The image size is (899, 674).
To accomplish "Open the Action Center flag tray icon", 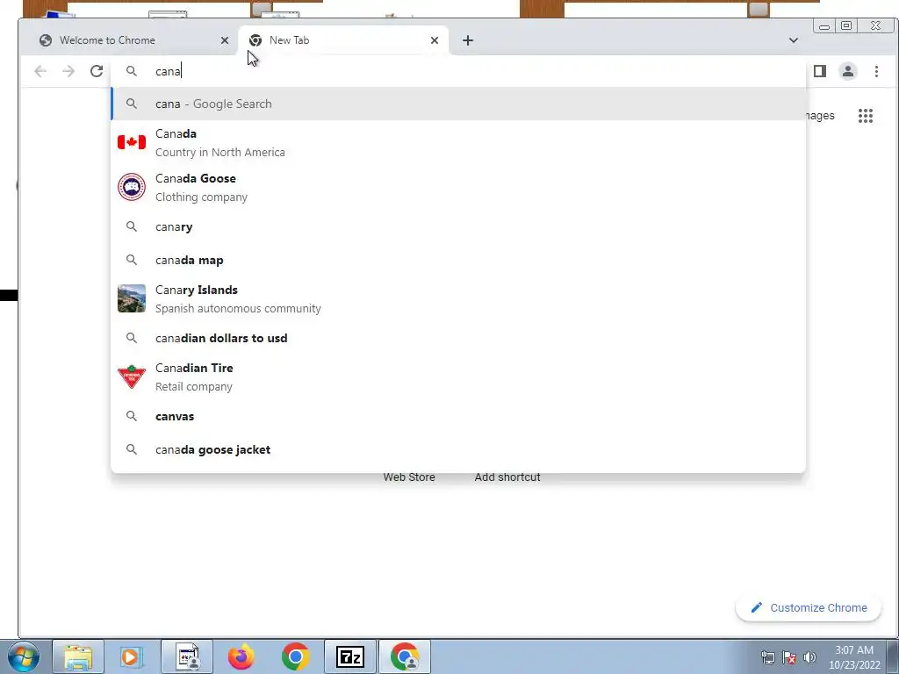I will (x=789, y=657).
